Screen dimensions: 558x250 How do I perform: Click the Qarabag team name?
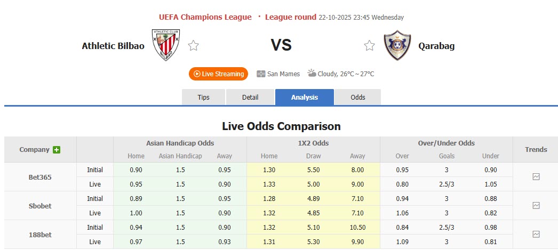click(x=436, y=46)
